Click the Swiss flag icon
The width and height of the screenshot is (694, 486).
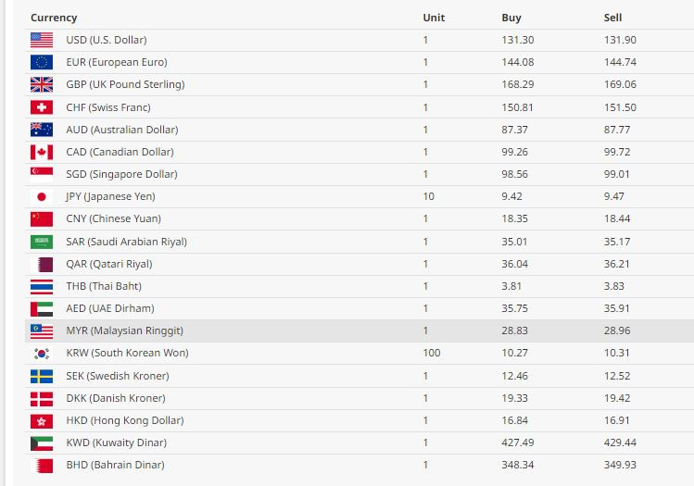(42, 107)
